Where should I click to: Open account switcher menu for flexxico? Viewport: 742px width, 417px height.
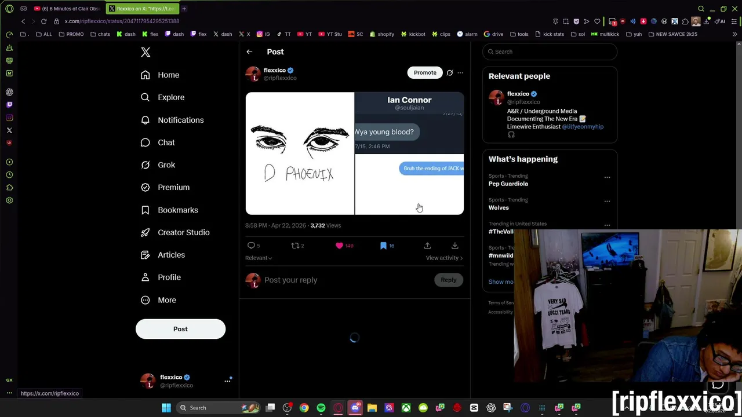click(227, 381)
